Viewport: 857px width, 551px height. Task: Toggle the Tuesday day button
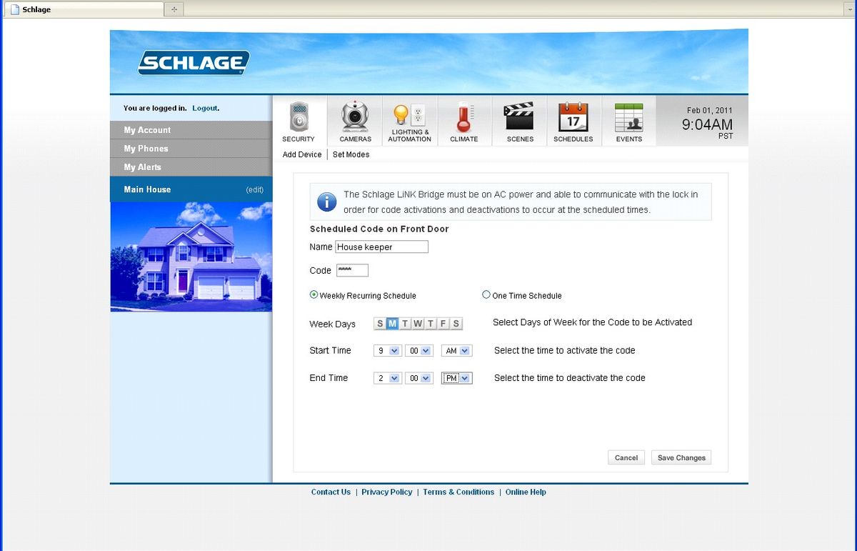(405, 324)
